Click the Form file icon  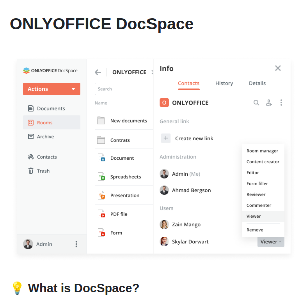(x=101, y=233)
